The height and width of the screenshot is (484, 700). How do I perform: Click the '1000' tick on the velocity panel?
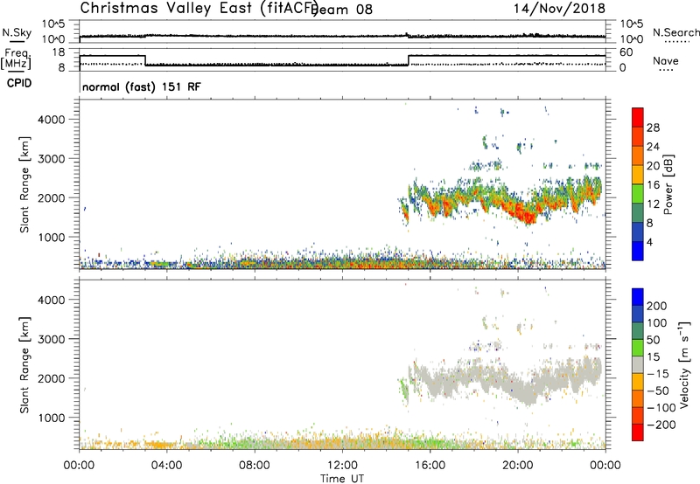(x=51, y=418)
